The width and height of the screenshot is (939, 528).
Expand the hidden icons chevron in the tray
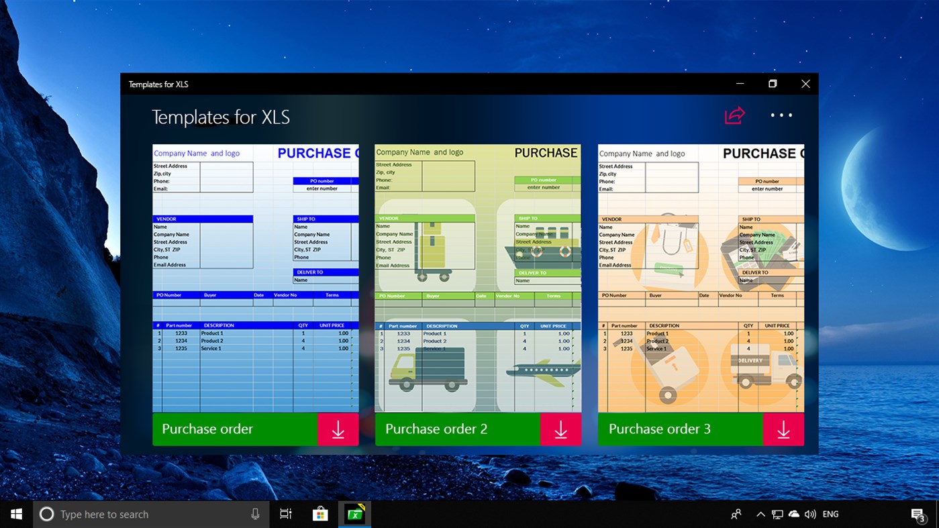pyautogui.click(x=760, y=514)
